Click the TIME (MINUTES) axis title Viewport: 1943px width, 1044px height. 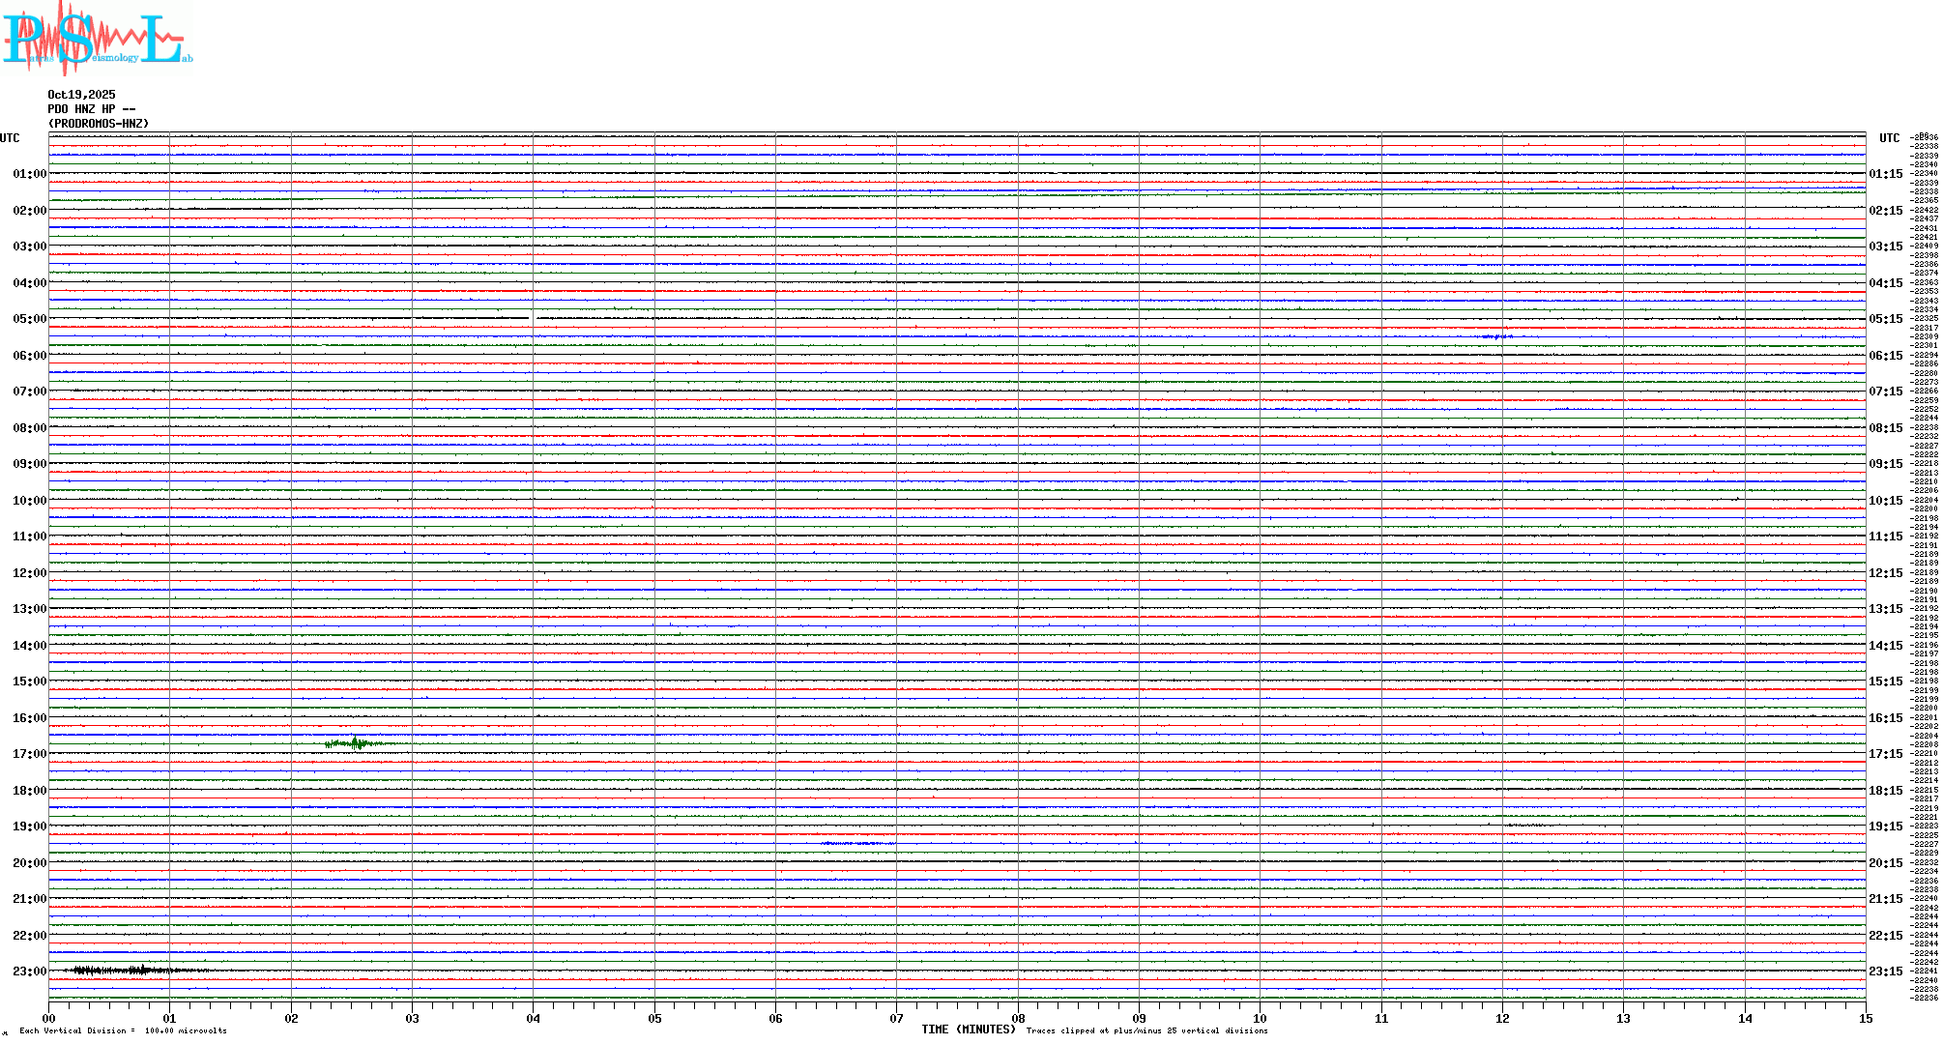969,1029
